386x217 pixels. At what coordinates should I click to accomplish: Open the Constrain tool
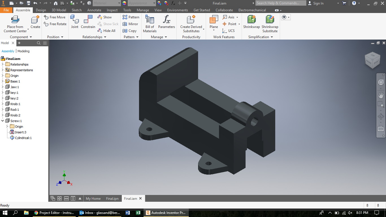click(88, 22)
